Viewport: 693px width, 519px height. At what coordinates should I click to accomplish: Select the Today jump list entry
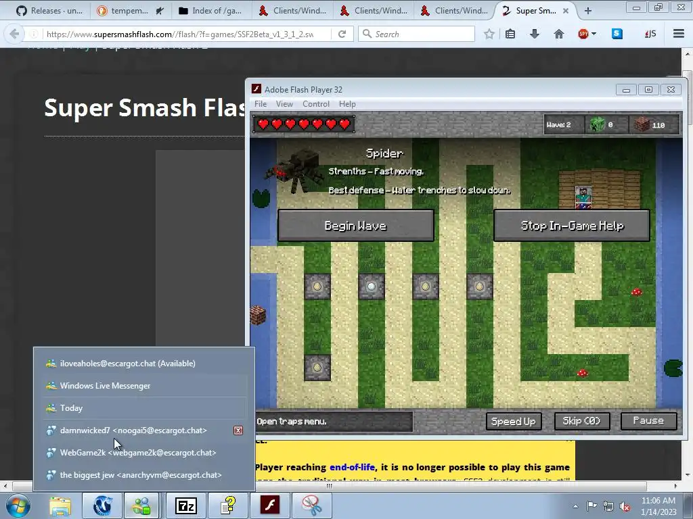click(144, 407)
